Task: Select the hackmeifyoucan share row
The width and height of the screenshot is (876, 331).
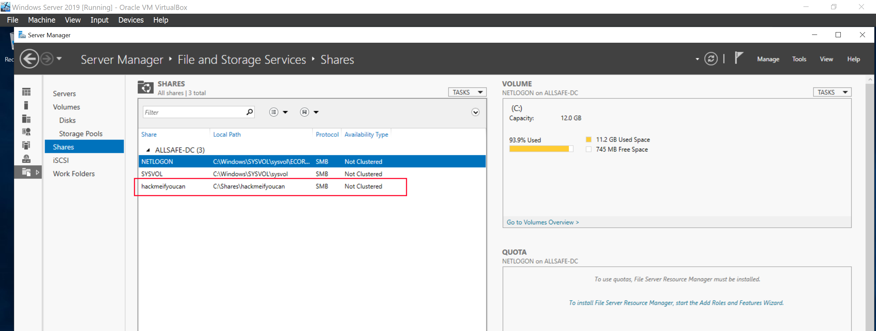Action: pos(312,186)
